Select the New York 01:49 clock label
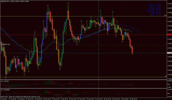The height and width of the screenshot is (100, 172). (154, 11)
